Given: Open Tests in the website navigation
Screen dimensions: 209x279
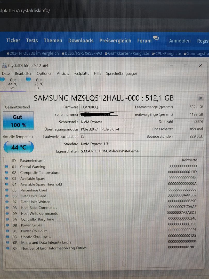Looking at the screenshot, I should click(32, 40).
